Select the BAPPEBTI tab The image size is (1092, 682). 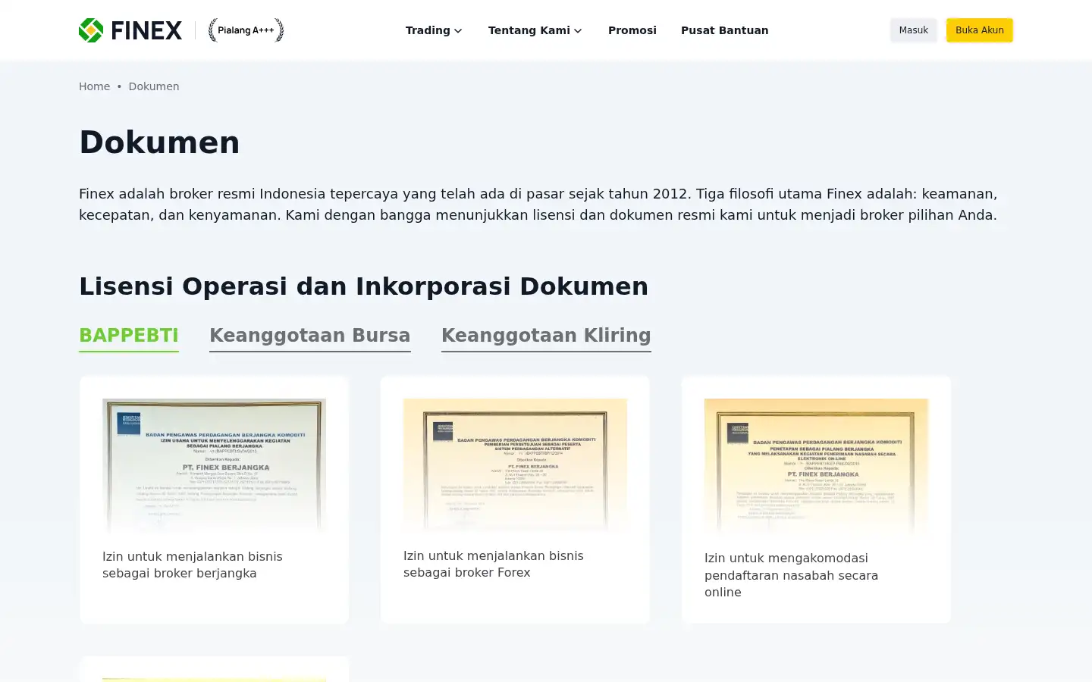coord(129,336)
